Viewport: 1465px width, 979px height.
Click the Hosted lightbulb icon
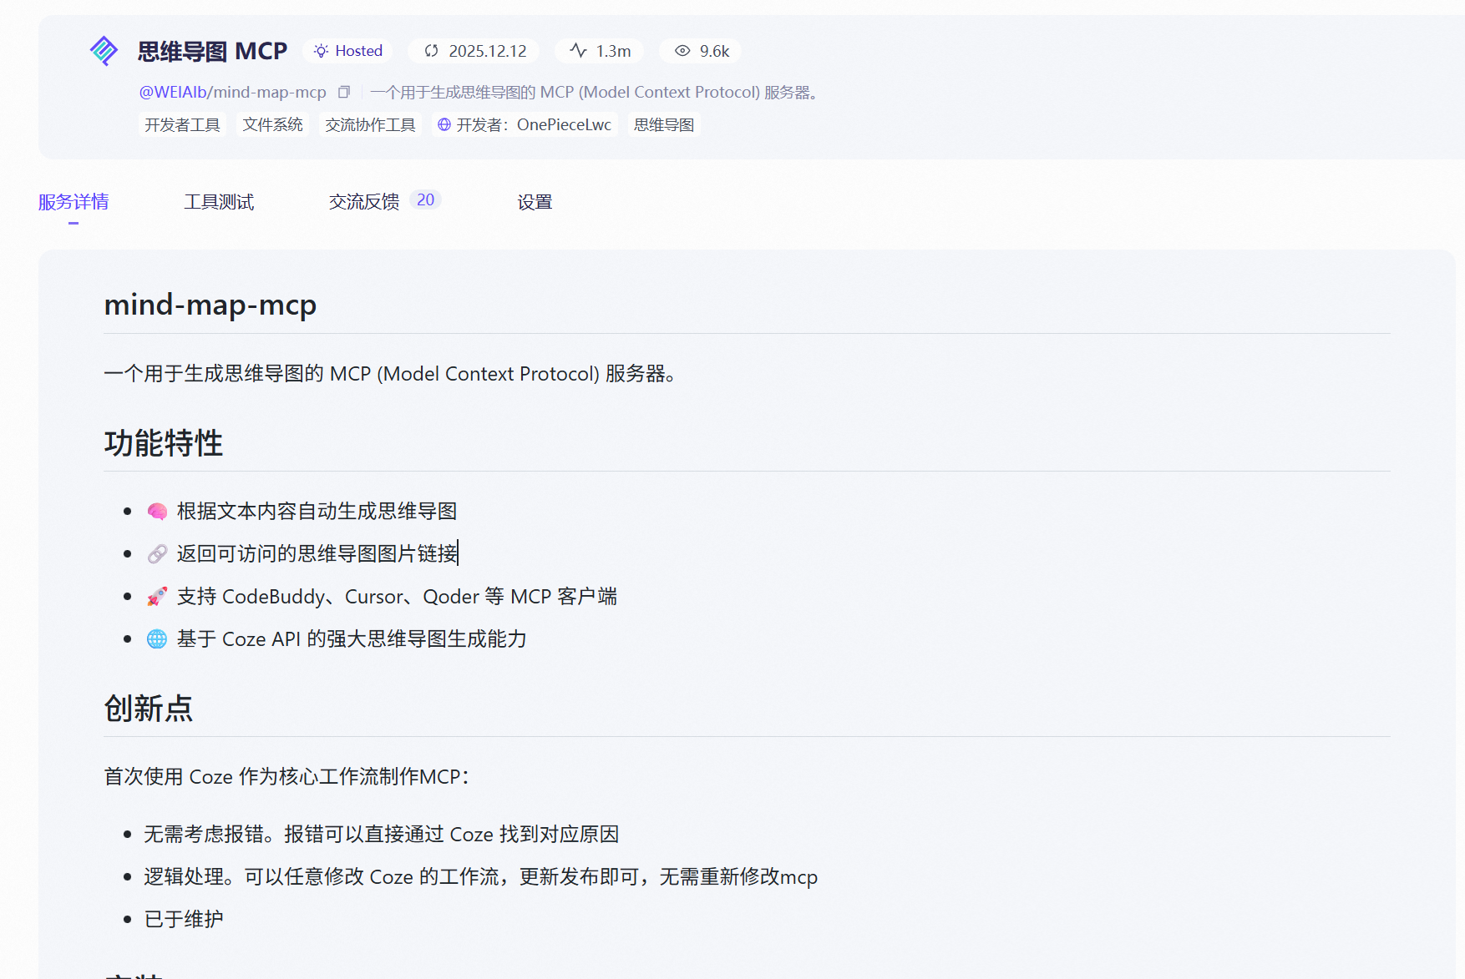[321, 51]
